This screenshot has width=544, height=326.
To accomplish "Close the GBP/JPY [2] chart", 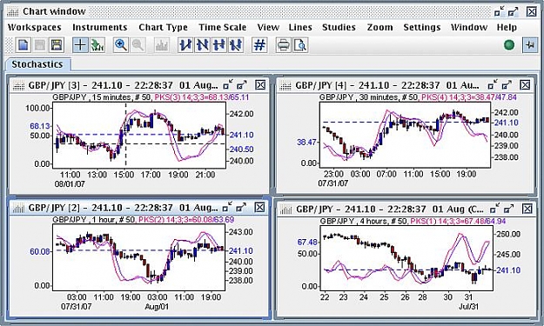I will pyautogui.click(x=260, y=208).
